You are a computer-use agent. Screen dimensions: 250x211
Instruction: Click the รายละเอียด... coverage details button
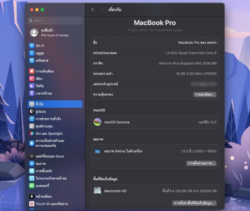pos(205,95)
